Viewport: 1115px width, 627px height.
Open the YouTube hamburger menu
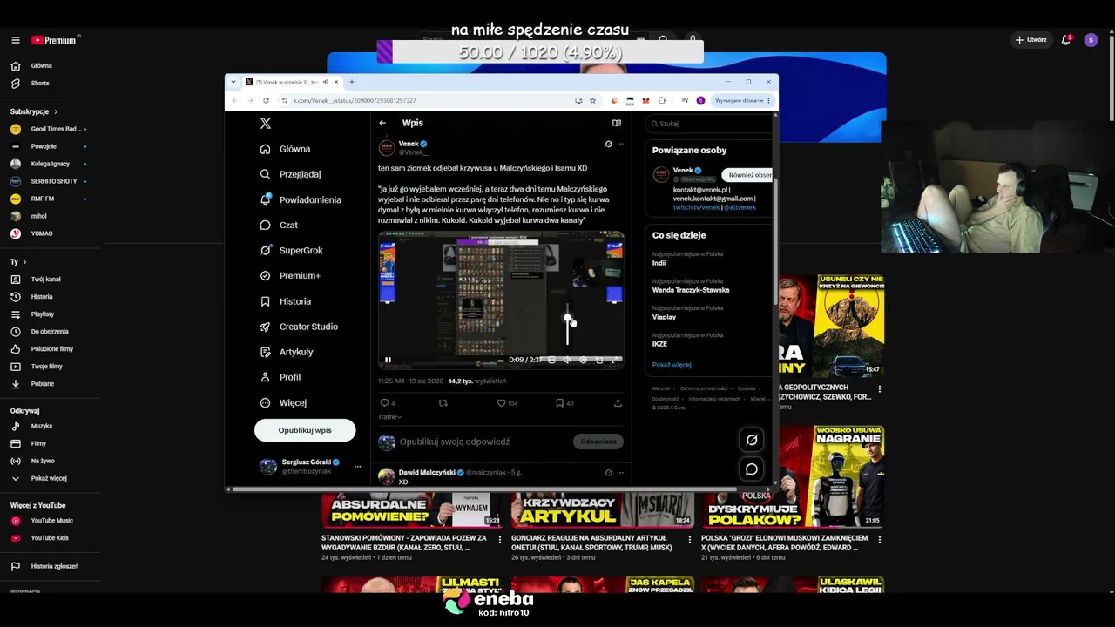click(16, 40)
